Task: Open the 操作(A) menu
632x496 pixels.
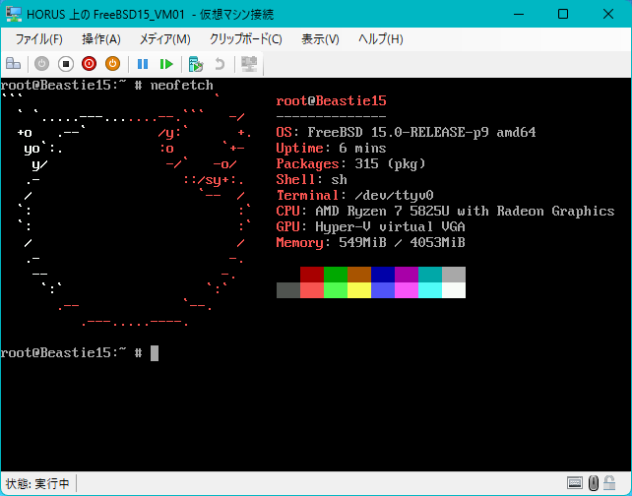Action: pyautogui.click(x=101, y=39)
